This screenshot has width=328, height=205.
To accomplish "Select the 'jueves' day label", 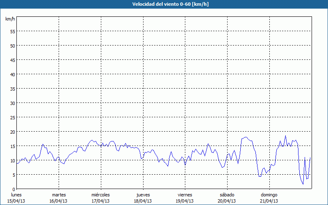I will (143, 195).
